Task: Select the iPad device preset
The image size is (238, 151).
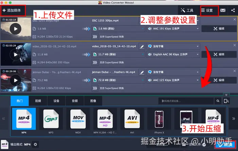Action: 186,119
